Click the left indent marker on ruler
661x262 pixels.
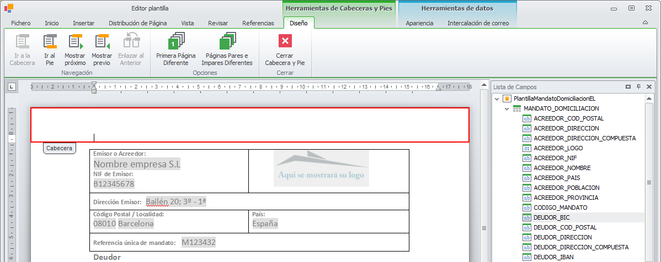click(x=94, y=87)
